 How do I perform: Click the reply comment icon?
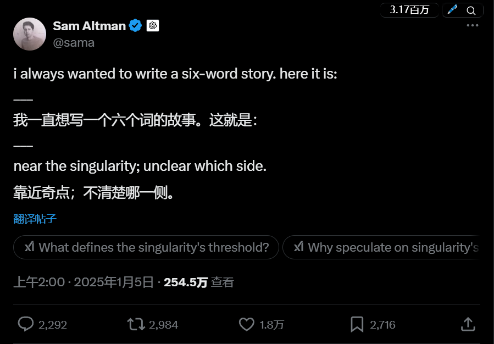(26, 324)
